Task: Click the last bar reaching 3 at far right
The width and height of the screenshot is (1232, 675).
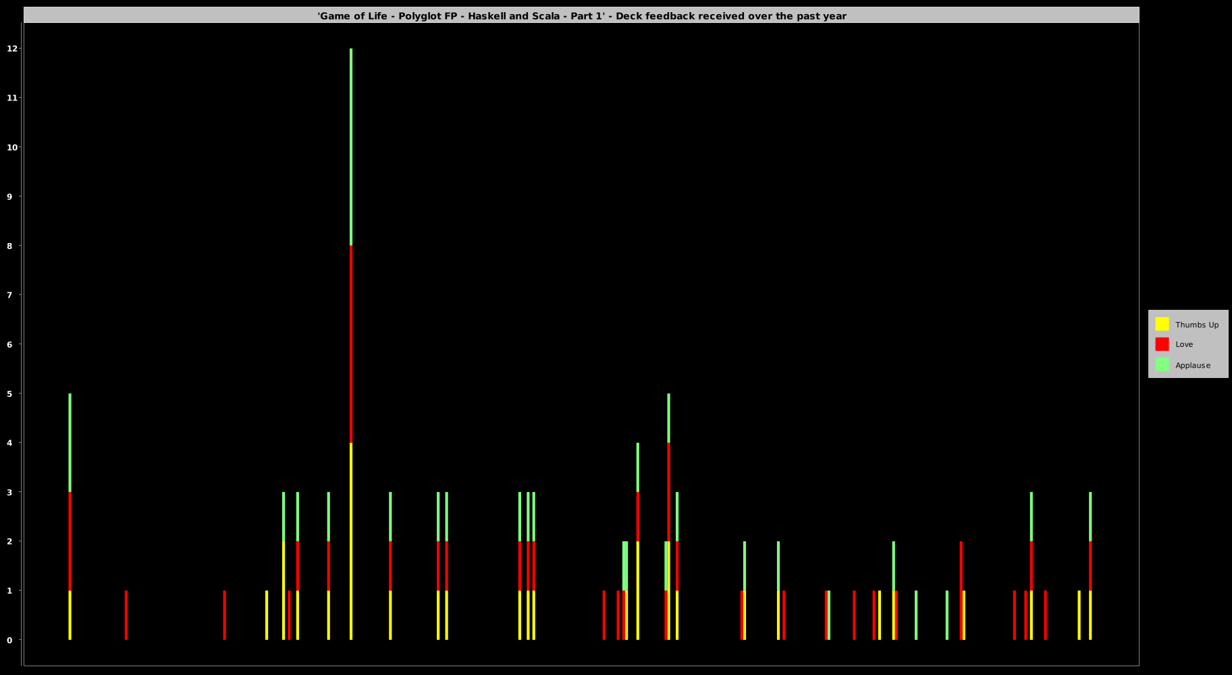Action: (x=1090, y=566)
